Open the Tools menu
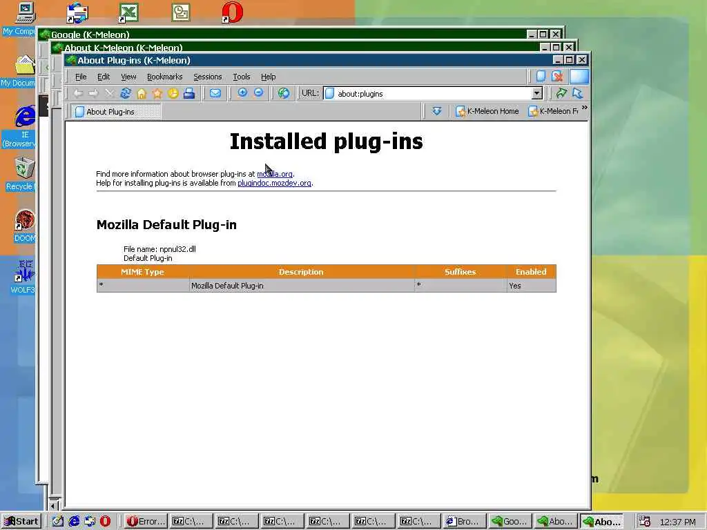This screenshot has height=530, width=707. [241, 77]
